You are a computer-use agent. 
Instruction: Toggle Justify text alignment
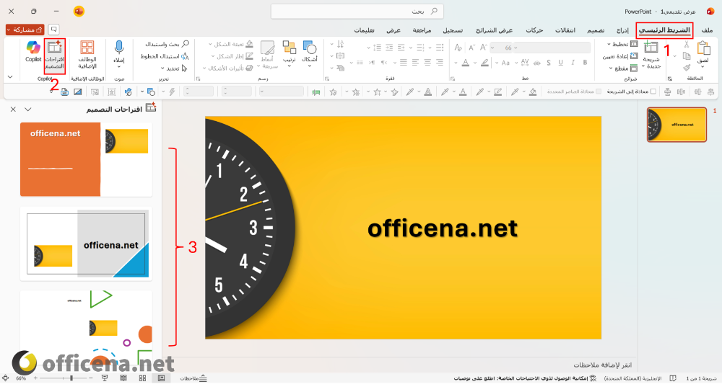click(404, 63)
